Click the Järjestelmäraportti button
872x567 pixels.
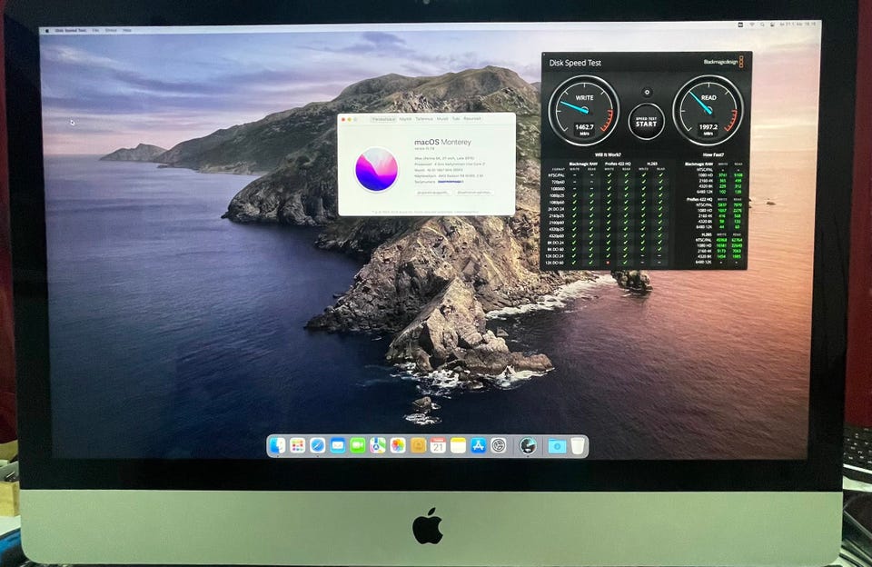[434, 193]
